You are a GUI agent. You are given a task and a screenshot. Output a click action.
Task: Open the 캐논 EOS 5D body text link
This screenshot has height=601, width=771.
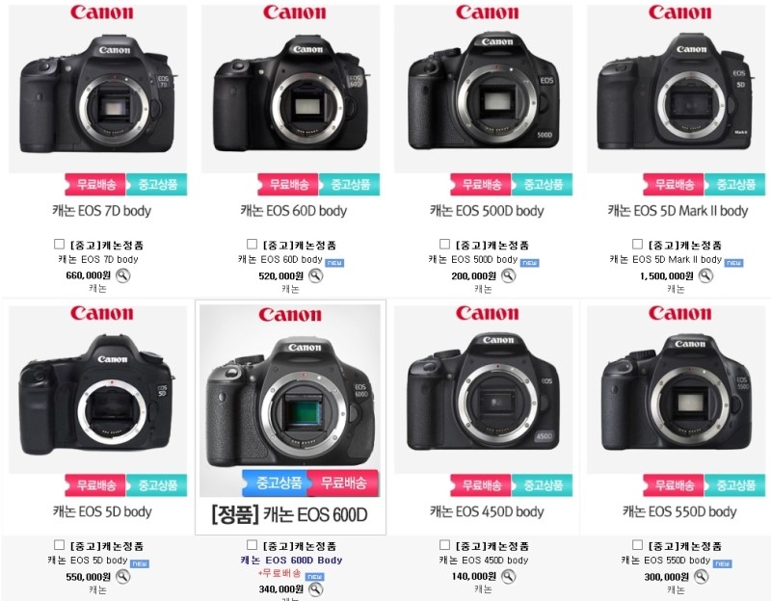(88, 561)
